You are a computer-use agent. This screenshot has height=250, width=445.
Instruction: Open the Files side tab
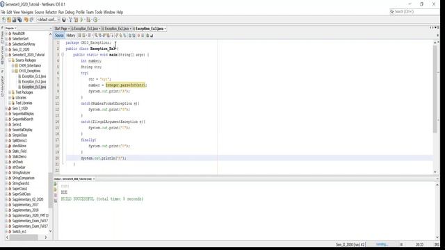coord(2,38)
